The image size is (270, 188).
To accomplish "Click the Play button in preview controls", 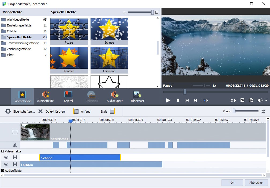I will point(168,100).
